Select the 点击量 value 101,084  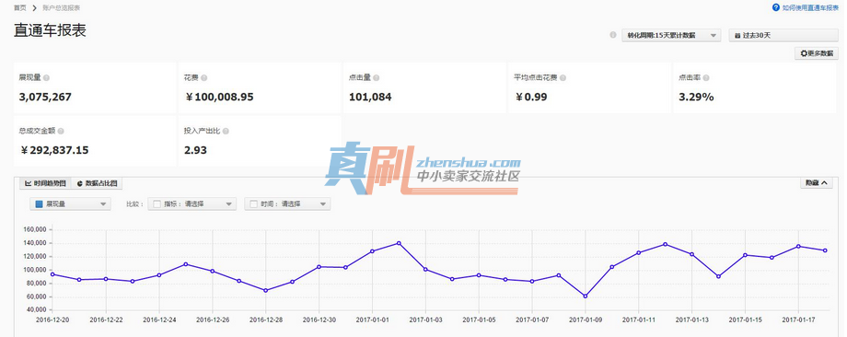370,98
